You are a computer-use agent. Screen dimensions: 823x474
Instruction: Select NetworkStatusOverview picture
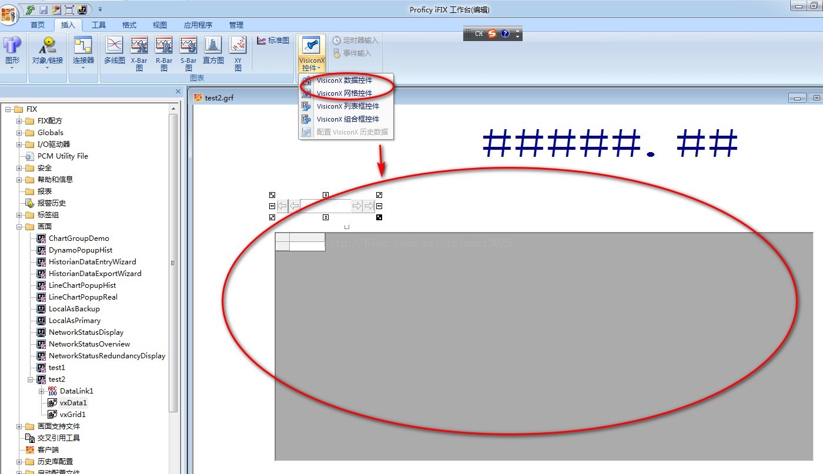(89, 344)
